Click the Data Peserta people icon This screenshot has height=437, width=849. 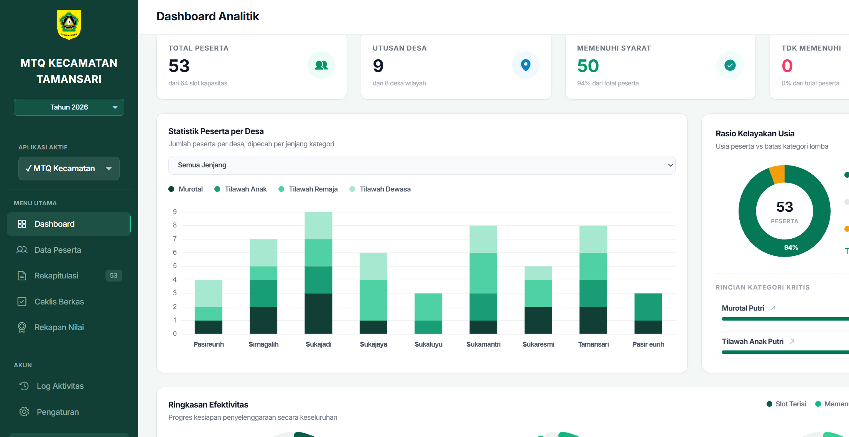pos(22,250)
